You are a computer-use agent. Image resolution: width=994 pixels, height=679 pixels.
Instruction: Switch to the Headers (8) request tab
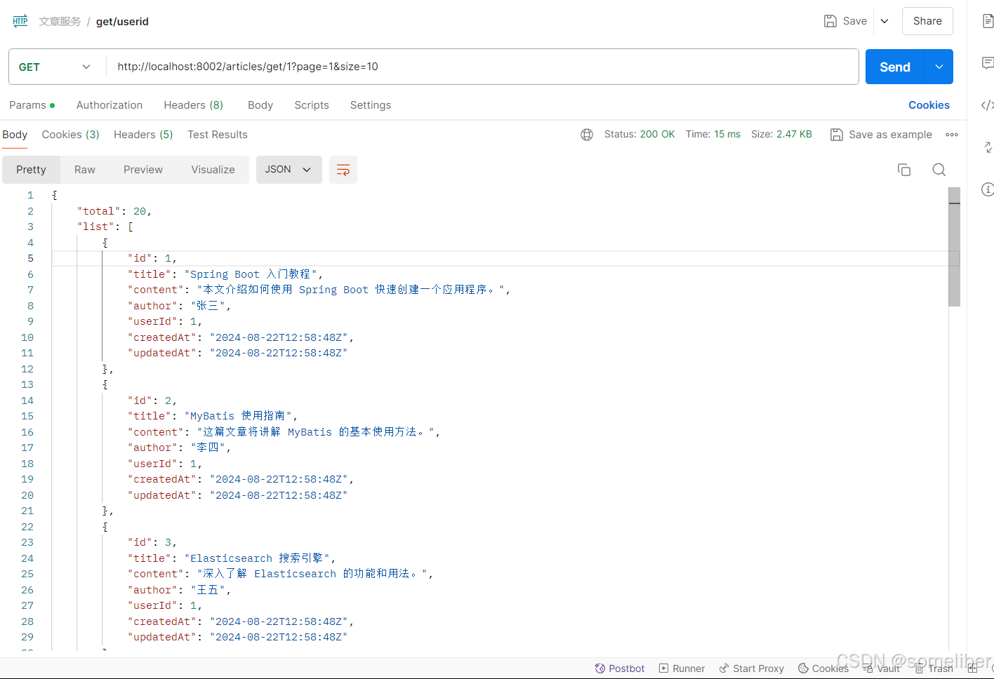(x=194, y=105)
